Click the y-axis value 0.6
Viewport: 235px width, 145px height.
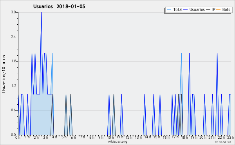point(13,111)
